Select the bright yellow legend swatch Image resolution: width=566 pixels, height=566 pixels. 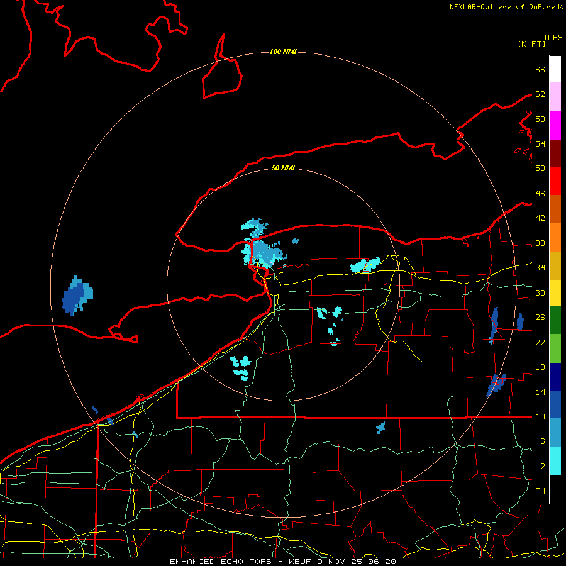click(x=555, y=292)
